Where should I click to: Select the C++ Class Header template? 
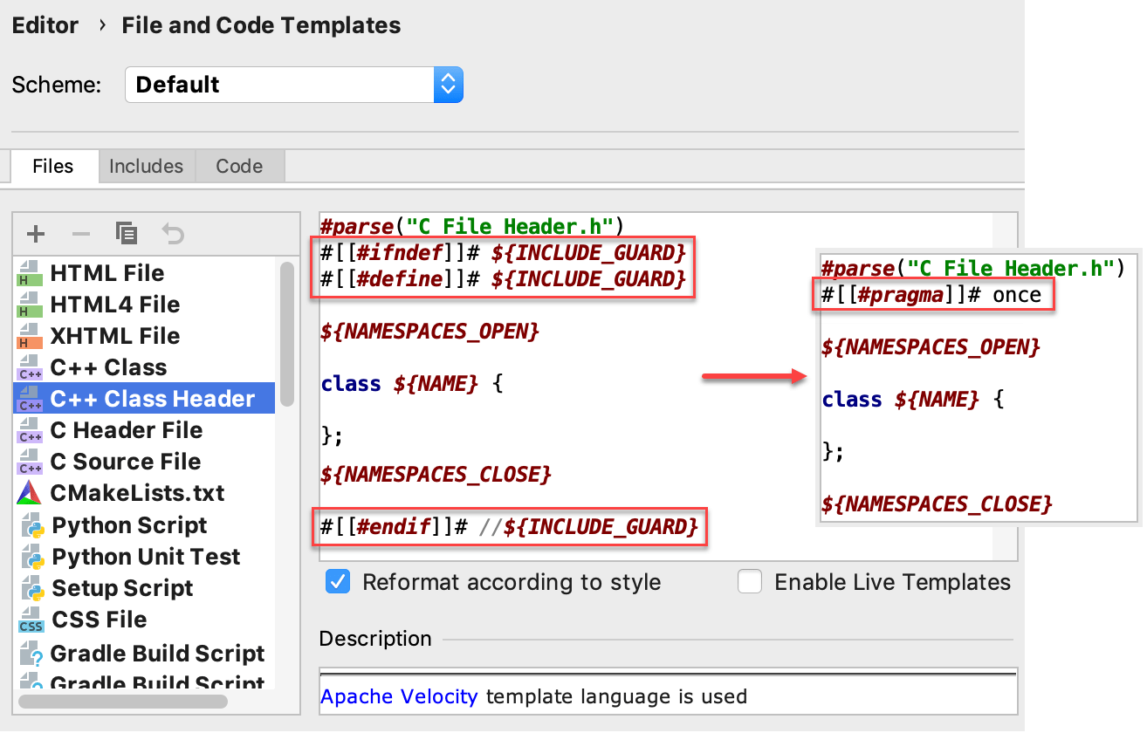152,399
